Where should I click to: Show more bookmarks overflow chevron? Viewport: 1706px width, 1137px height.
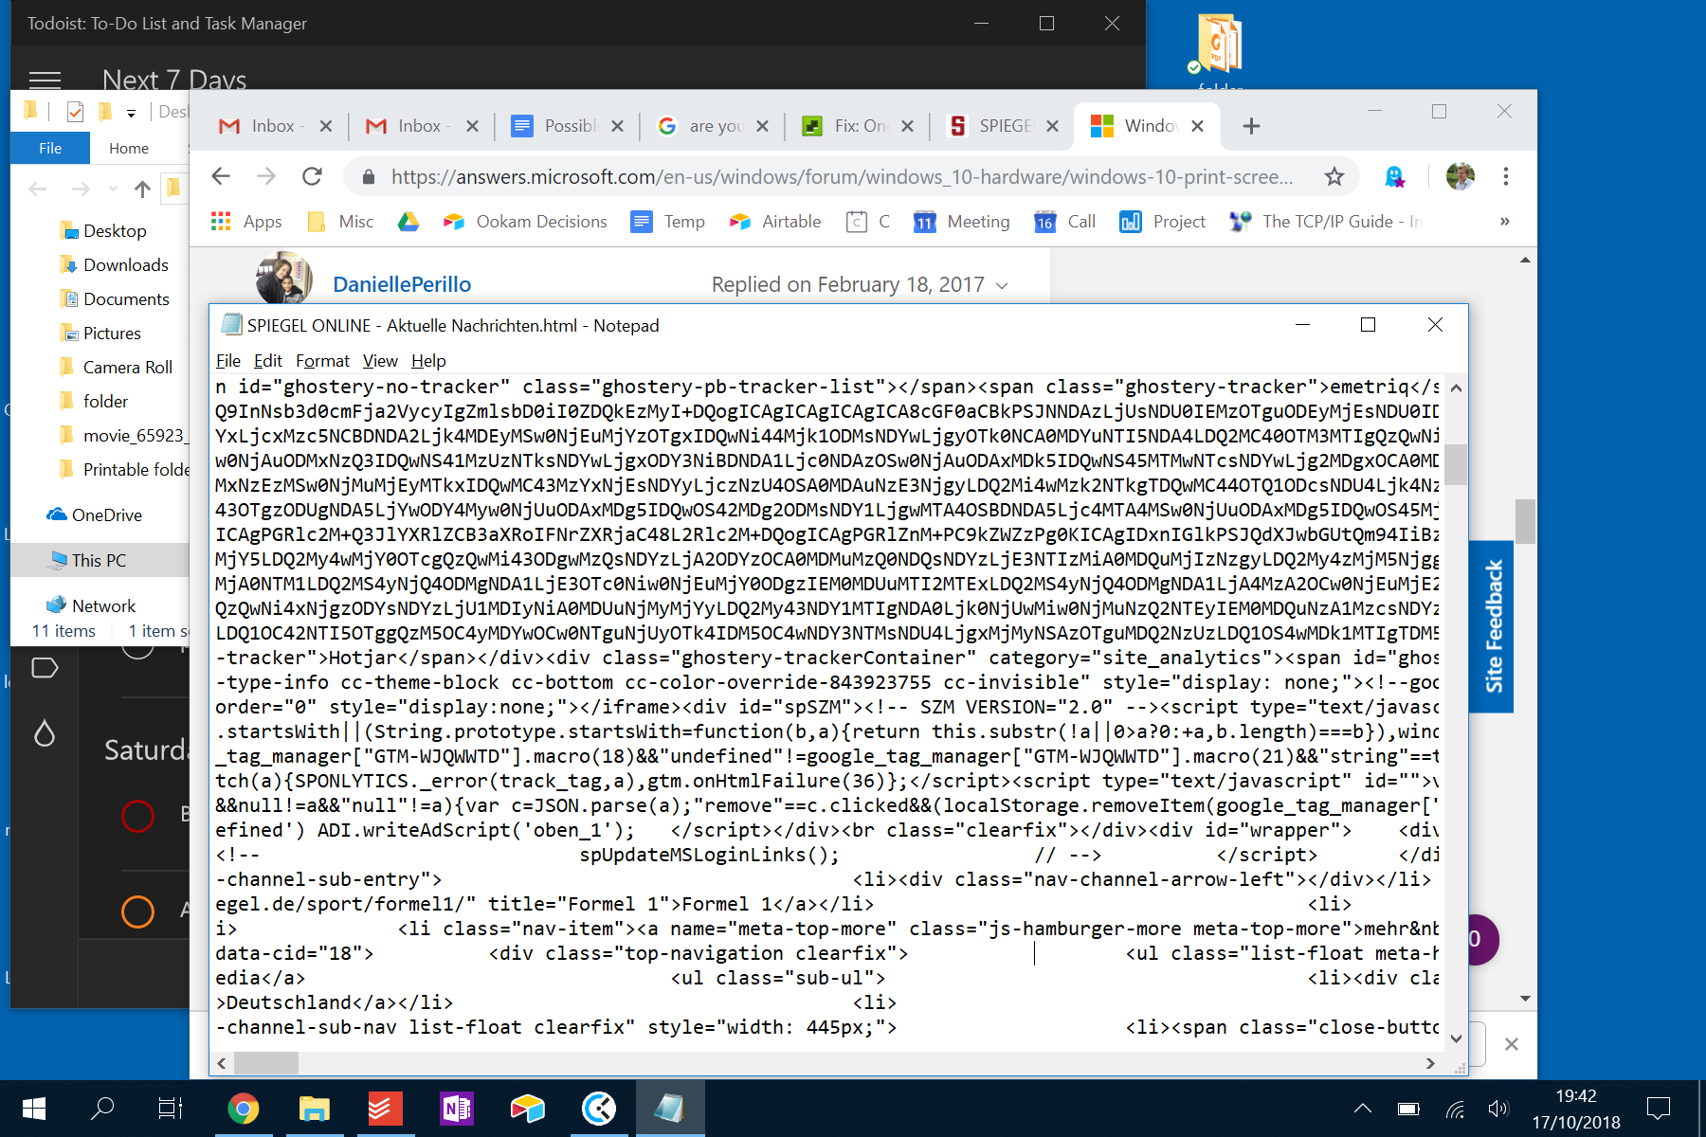(x=1504, y=222)
